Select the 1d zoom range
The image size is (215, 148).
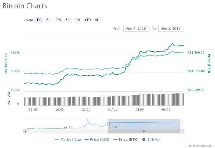pyautogui.click(x=38, y=20)
